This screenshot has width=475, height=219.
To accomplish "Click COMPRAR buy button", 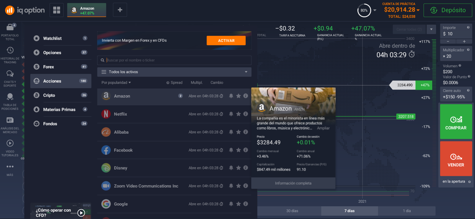I will point(456,122).
